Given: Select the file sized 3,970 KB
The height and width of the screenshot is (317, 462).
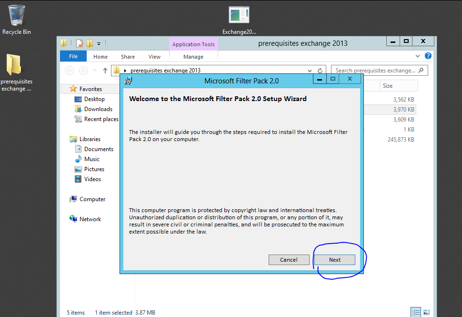Looking at the screenshot, I should (403, 110).
